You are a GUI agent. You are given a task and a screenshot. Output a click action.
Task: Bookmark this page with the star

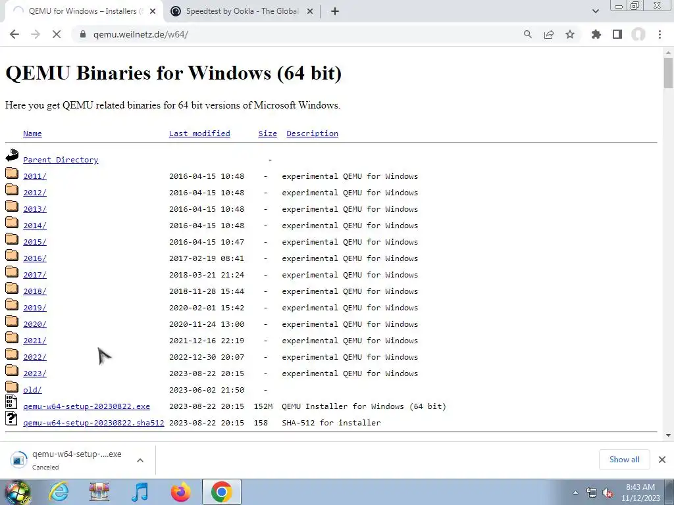click(570, 34)
